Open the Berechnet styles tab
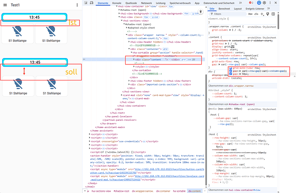The height and width of the screenshot is (193, 296). 224,8
